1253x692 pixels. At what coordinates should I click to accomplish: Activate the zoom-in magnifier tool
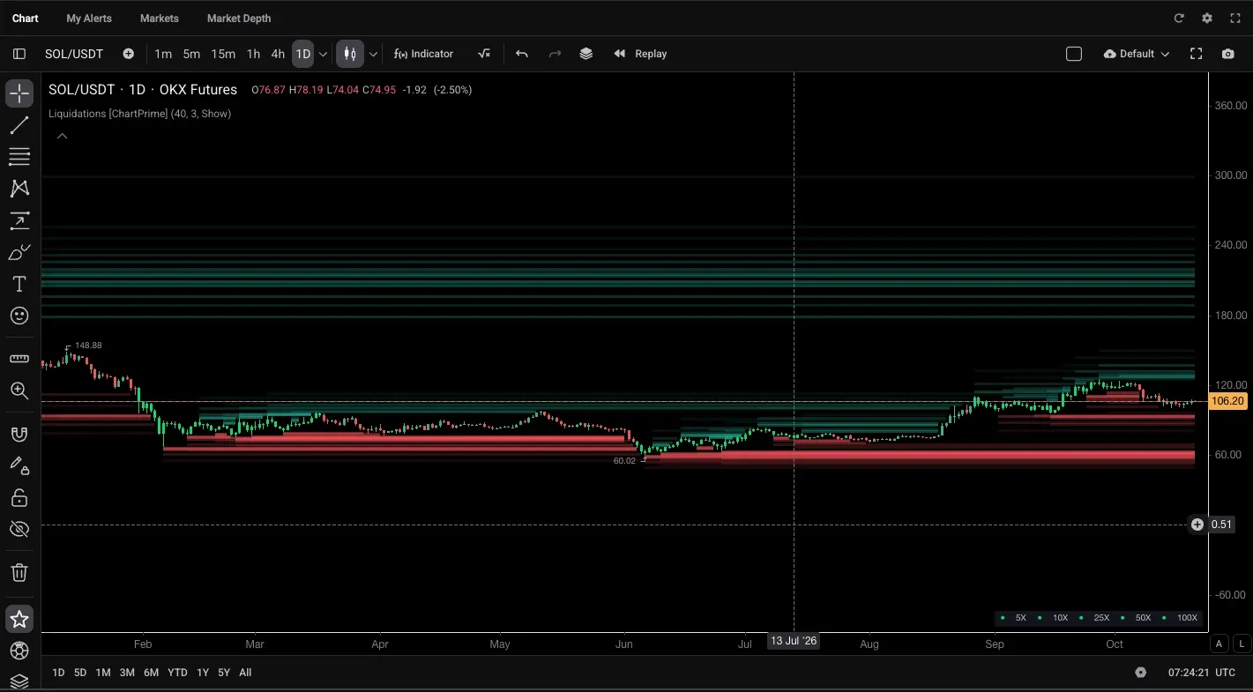click(19, 391)
